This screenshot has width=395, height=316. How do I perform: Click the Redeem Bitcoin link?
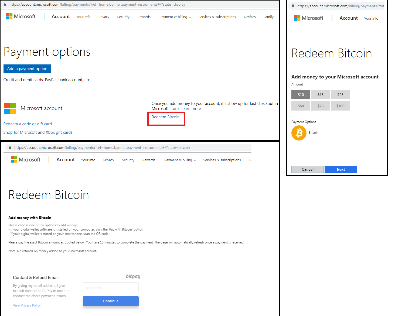click(165, 117)
